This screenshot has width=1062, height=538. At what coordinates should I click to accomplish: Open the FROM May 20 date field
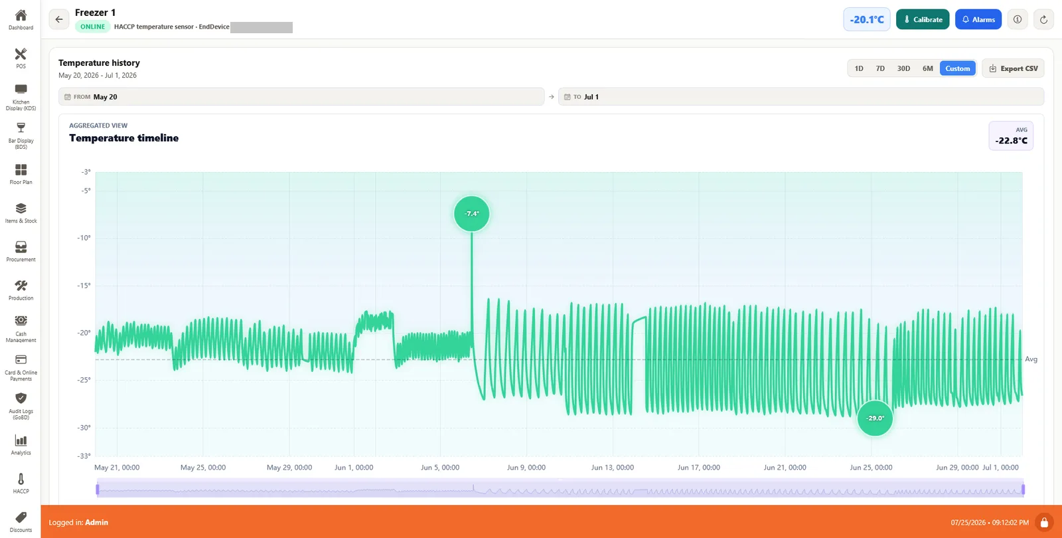coord(301,97)
